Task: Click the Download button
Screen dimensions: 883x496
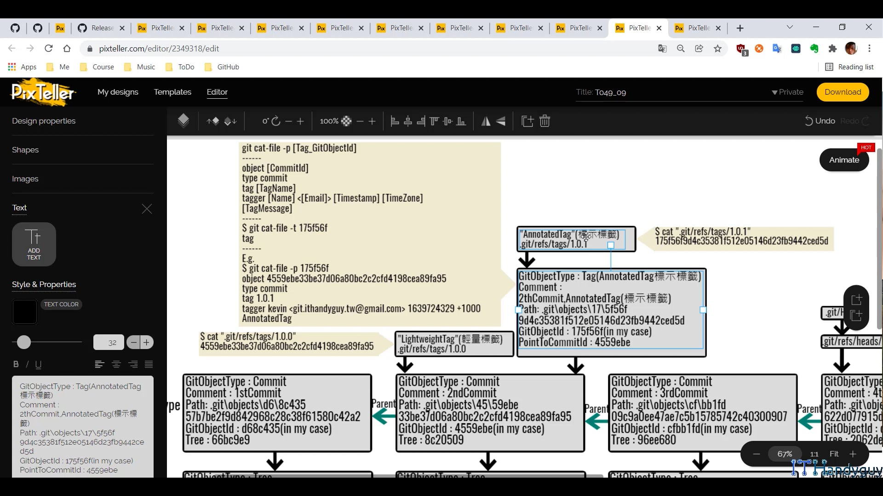Action: [x=843, y=92]
